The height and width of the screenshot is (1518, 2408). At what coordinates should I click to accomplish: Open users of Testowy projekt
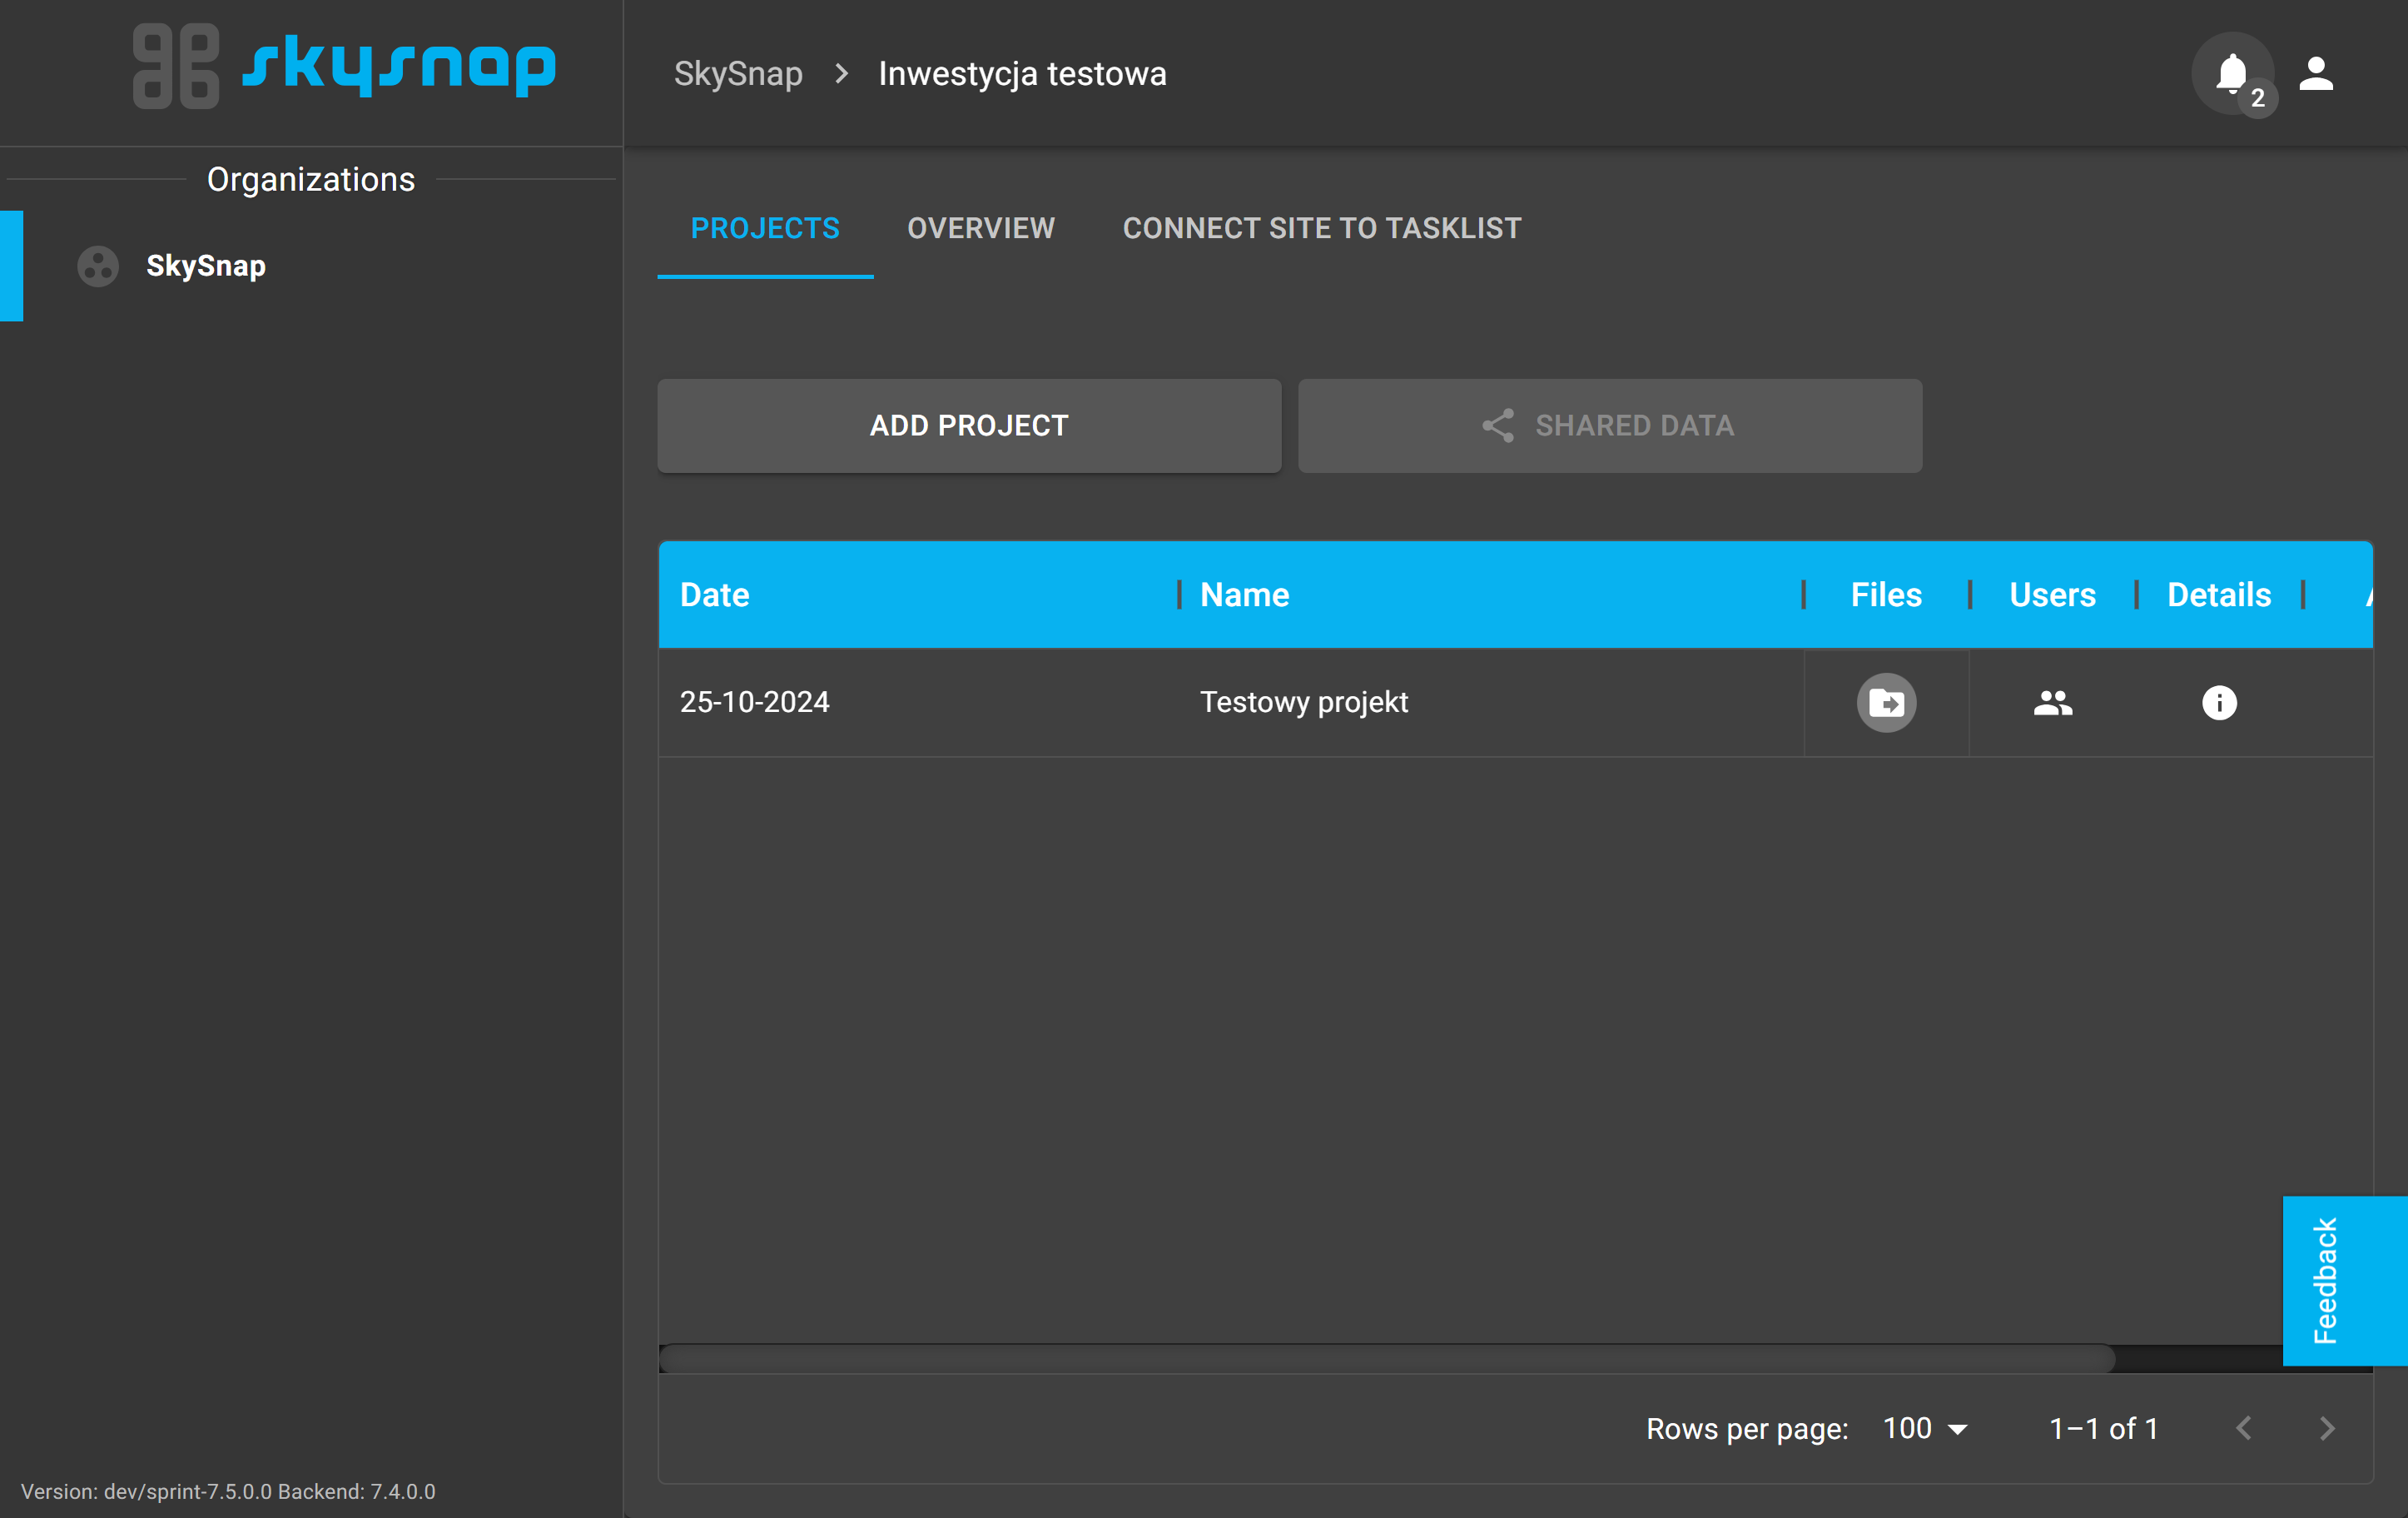point(2052,703)
